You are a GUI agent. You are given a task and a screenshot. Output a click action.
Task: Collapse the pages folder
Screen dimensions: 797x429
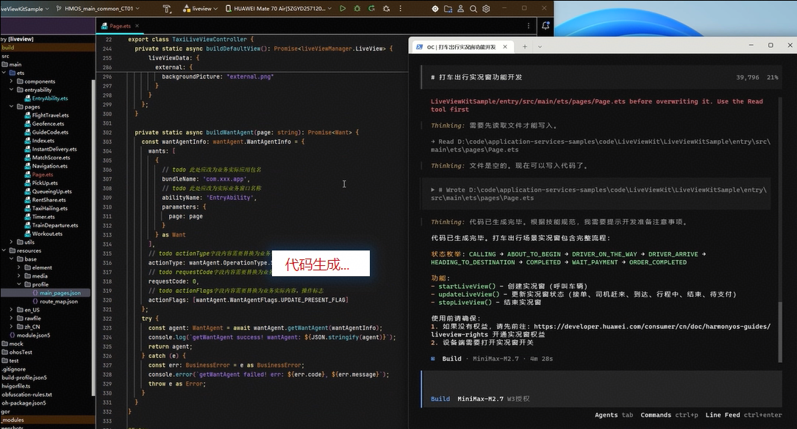11,107
